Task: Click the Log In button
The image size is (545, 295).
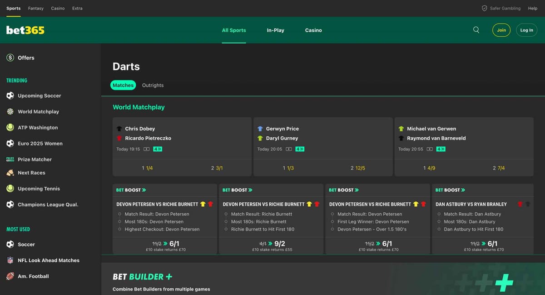Action: click(x=527, y=30)
